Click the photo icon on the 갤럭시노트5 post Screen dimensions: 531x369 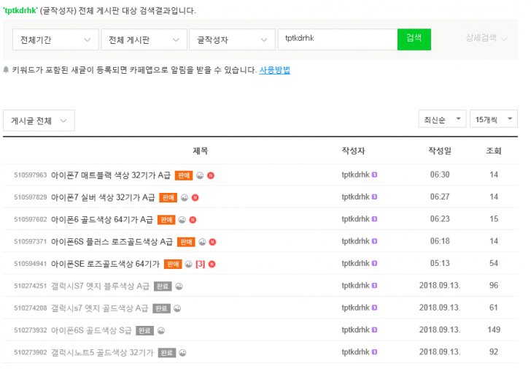[183, 352]
